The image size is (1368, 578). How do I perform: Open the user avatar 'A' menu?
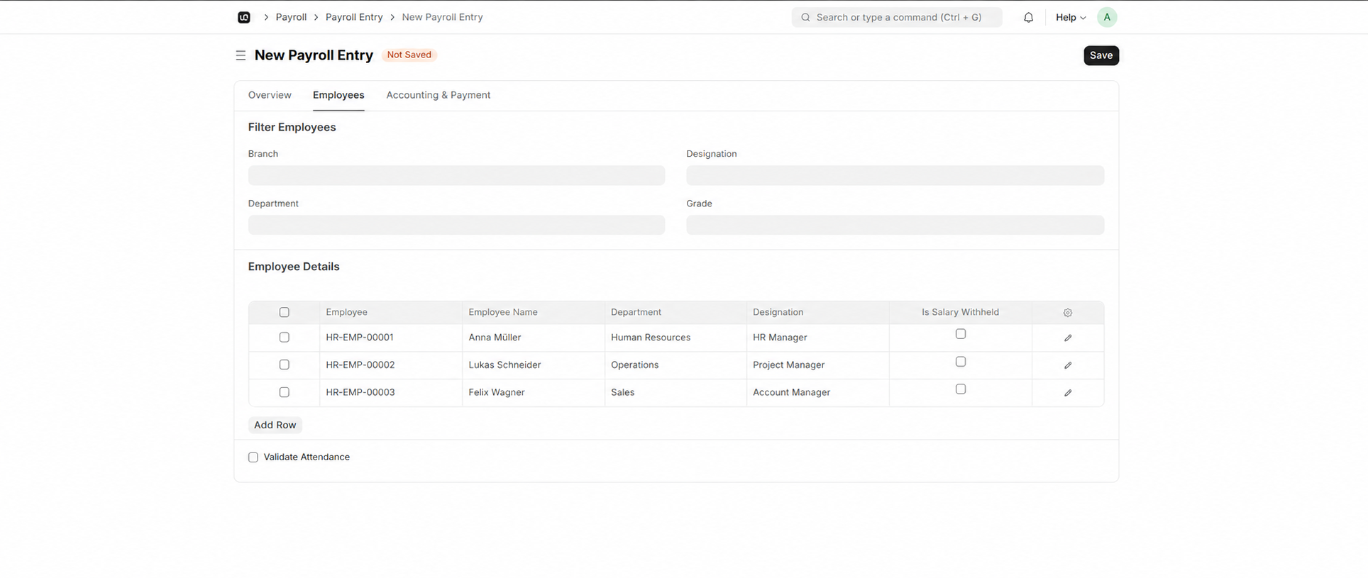[1107, 17]
